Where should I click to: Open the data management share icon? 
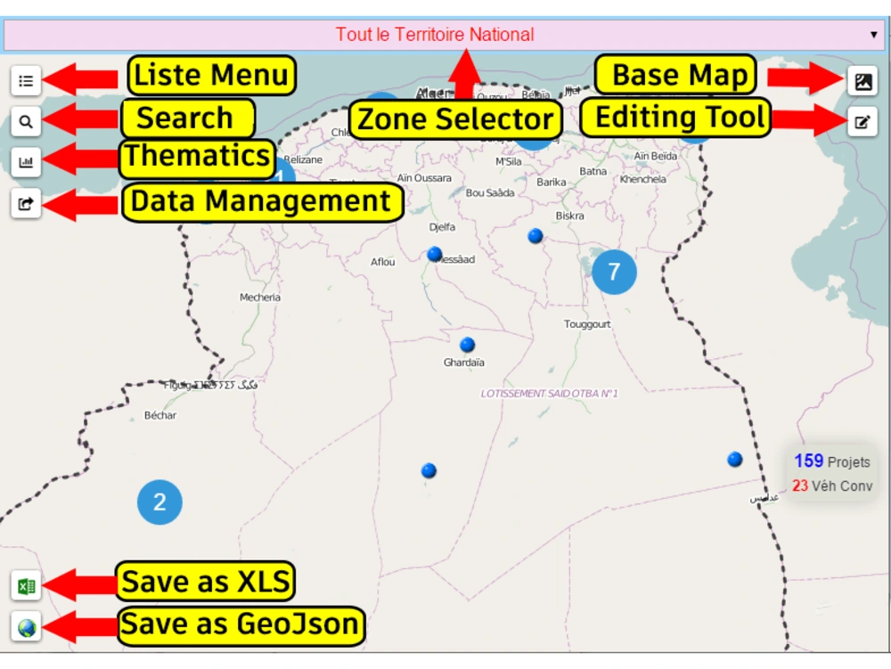point(26,203)
